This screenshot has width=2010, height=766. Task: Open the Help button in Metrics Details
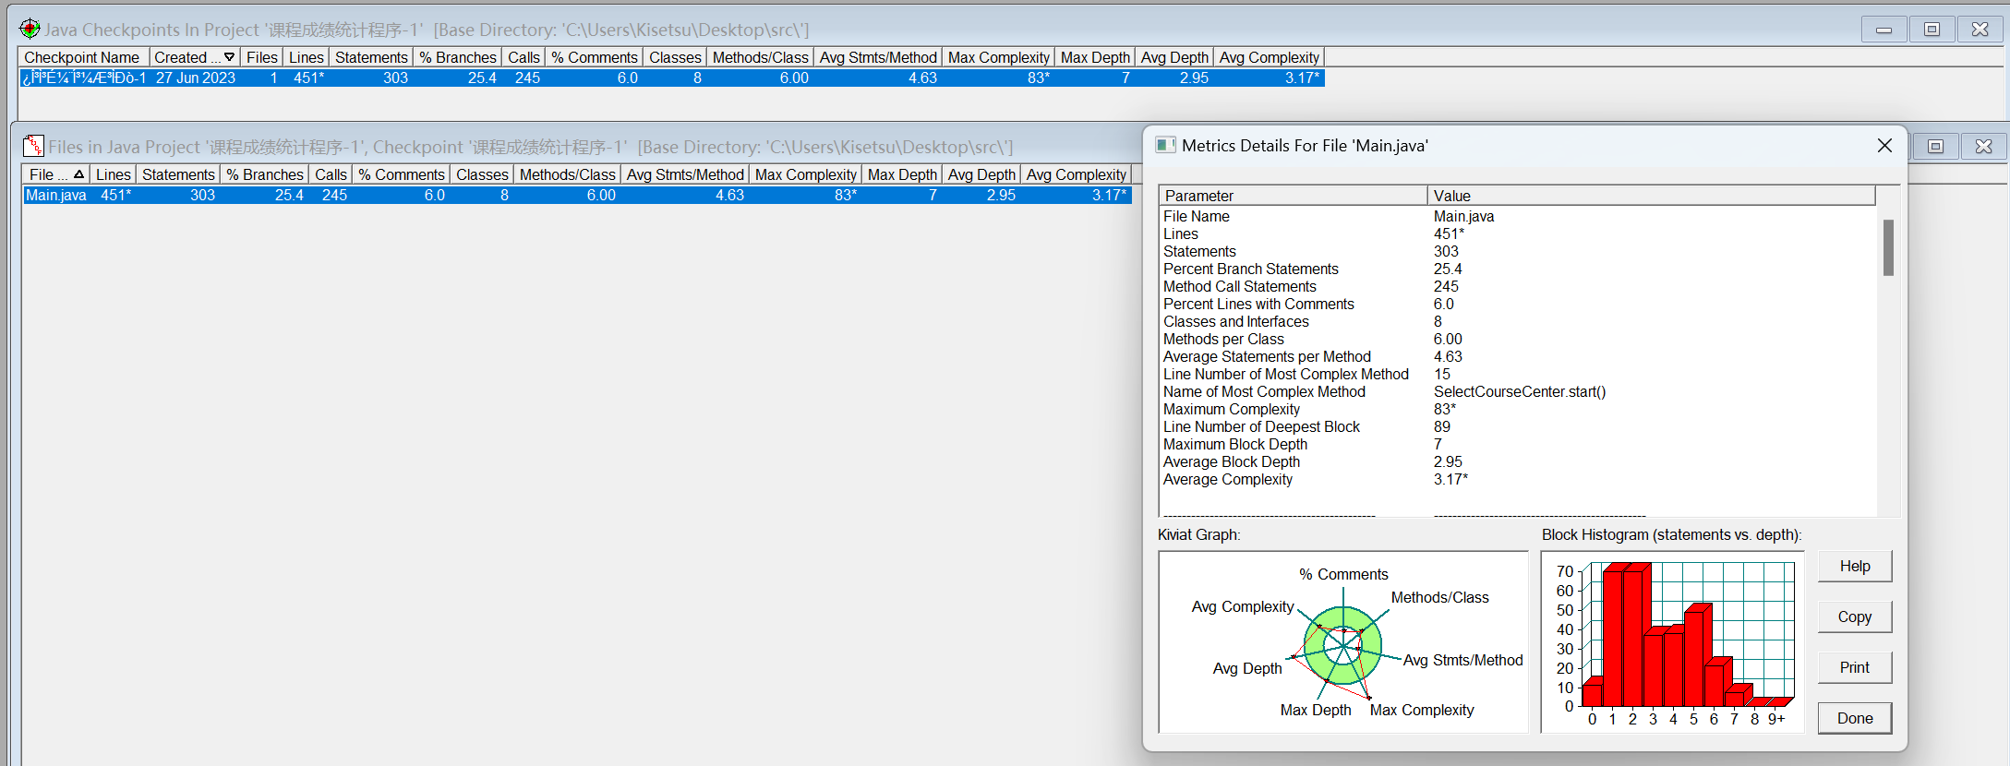[x=1855, y=566]
